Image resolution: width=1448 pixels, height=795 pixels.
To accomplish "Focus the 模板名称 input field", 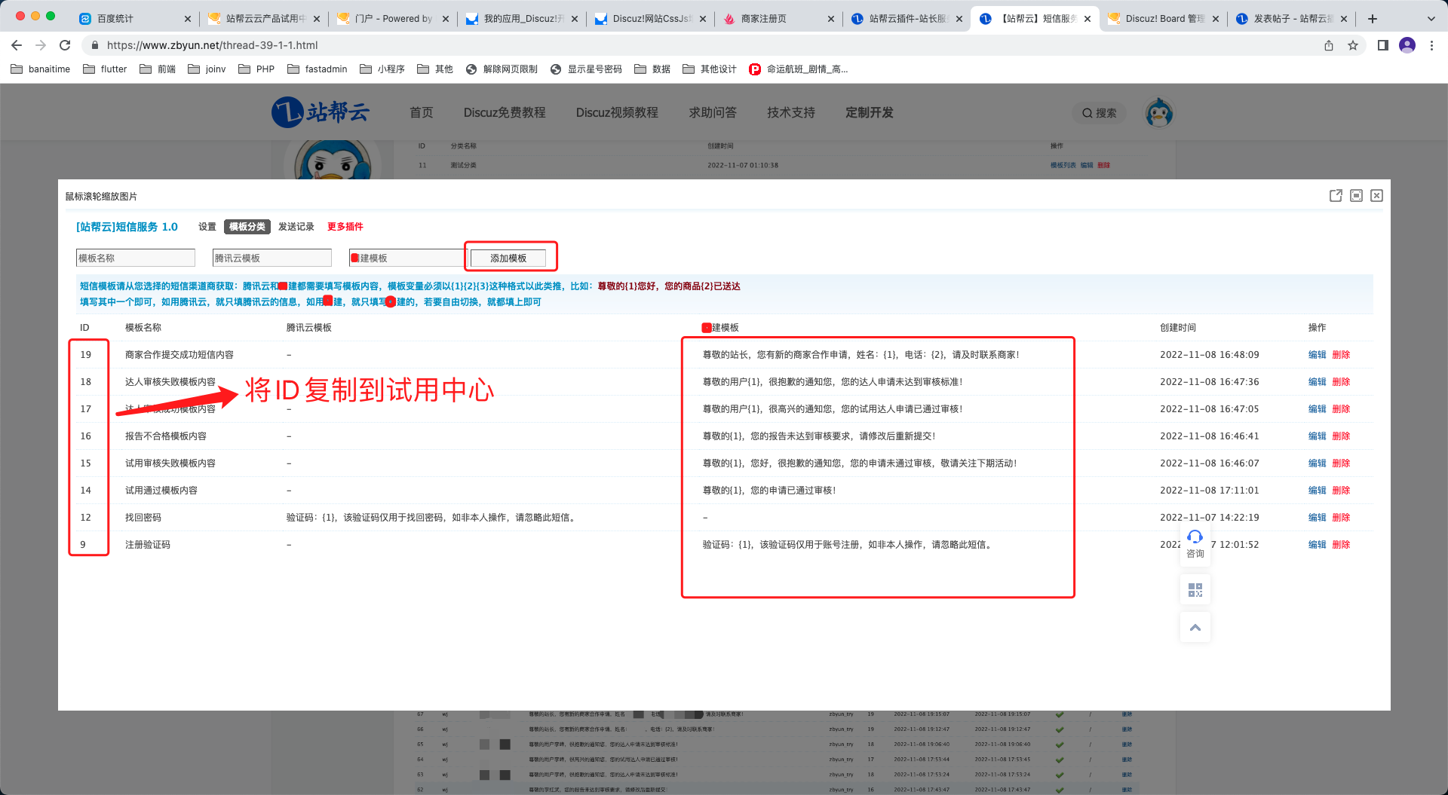I will click(x=136, y=258).
